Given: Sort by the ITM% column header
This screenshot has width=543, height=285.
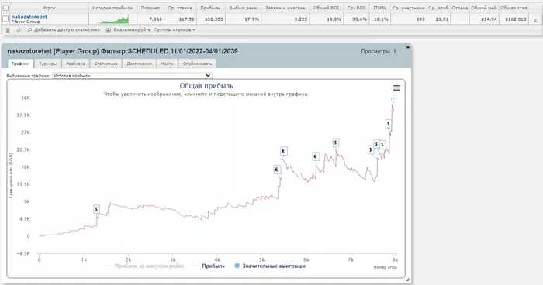Looking at the screenshot, I should click(379, 8).
